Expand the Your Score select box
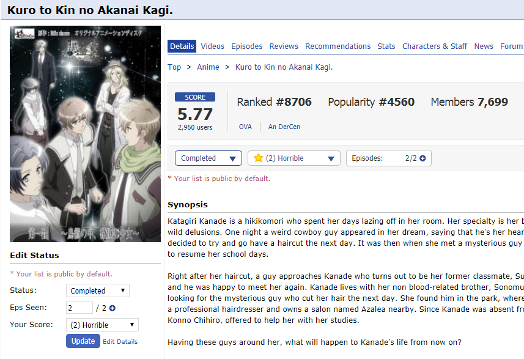The width and height of the screenshot is (524, 359). click(x=102, y=325)
